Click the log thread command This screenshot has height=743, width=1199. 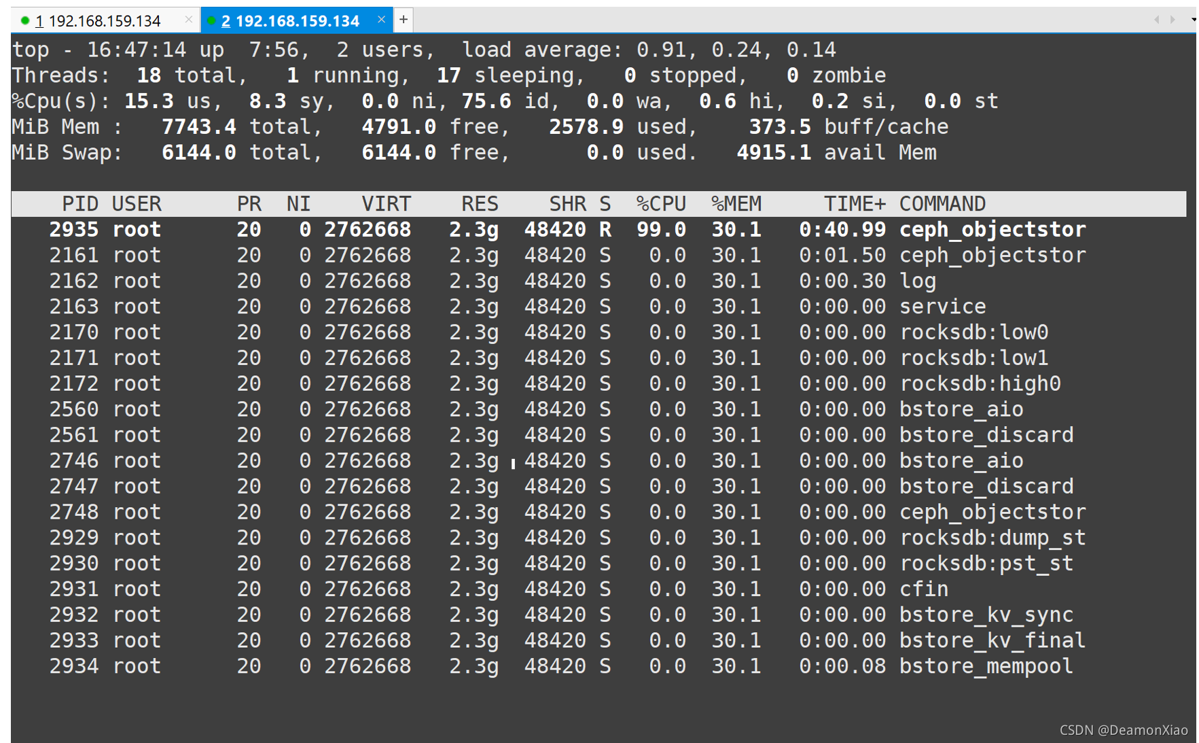pos(918,281)
